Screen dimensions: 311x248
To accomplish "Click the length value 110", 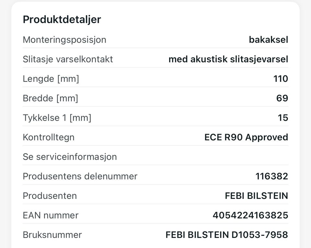I will 281,79.
